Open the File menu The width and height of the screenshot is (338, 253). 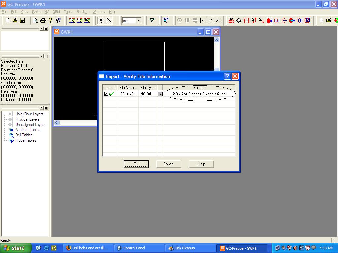coord(4,12)
